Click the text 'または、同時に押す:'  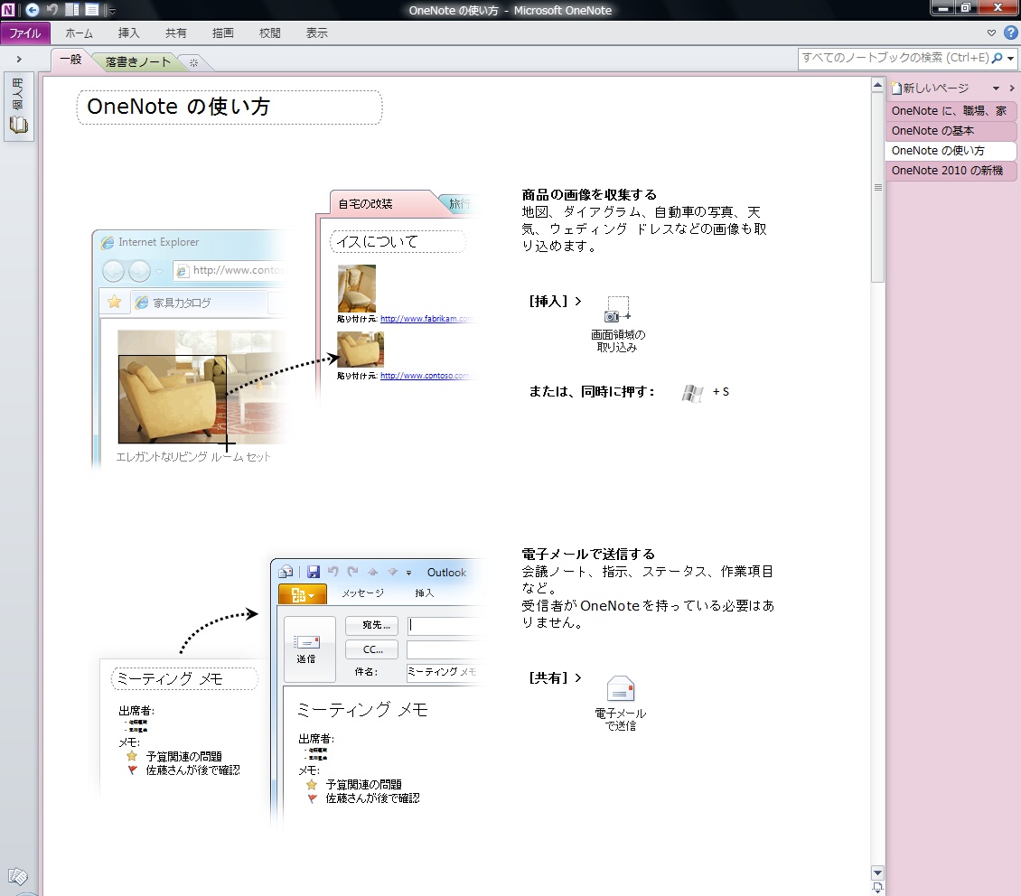point(591,392)
